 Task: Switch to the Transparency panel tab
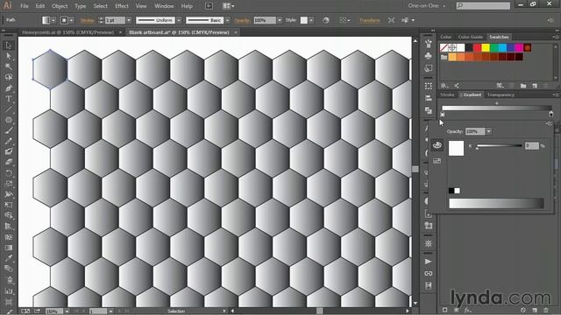click(501, 94)
